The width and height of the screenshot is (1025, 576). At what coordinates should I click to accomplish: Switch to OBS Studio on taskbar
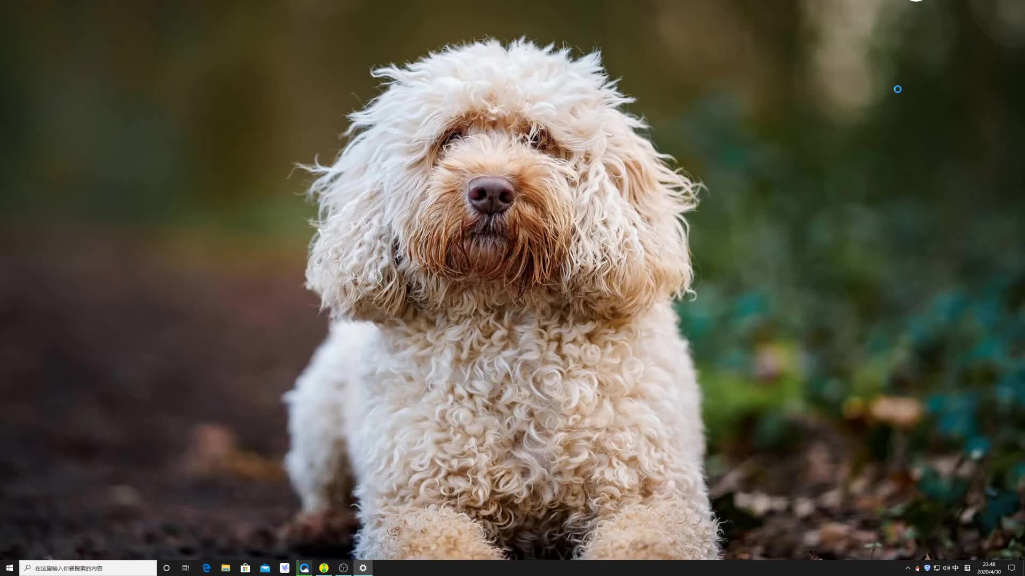(x=343, y=568)
